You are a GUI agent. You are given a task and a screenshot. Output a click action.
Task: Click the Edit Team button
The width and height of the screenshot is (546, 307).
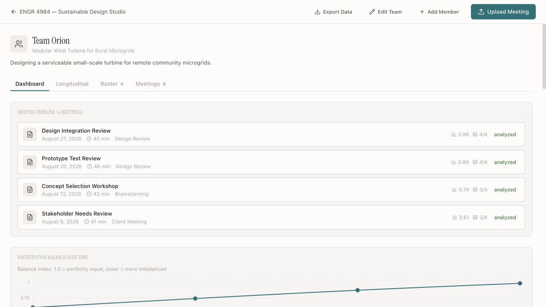(x=386, y=12)
